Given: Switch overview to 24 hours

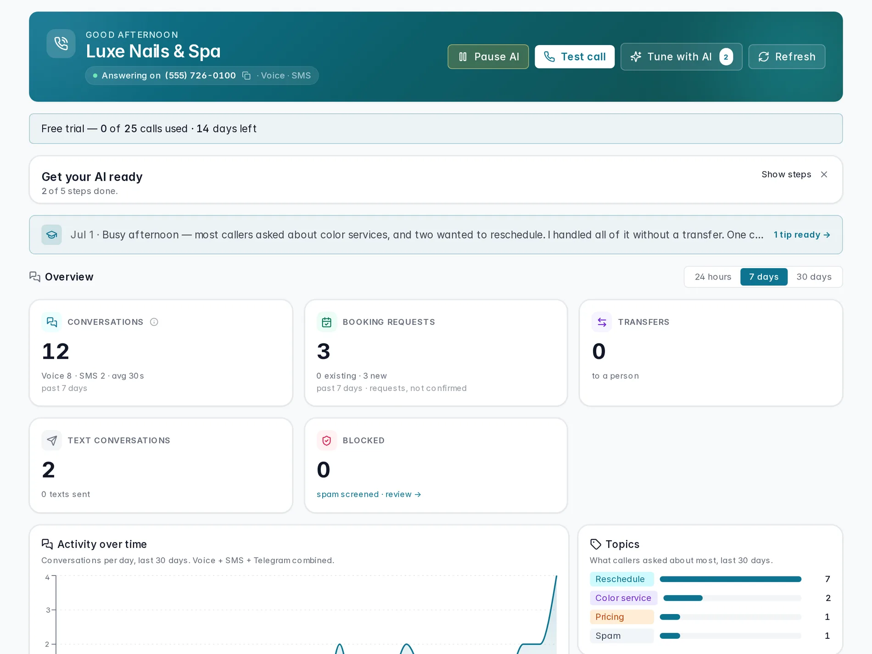Looking at the screenshot, I should tap(713, 277).
